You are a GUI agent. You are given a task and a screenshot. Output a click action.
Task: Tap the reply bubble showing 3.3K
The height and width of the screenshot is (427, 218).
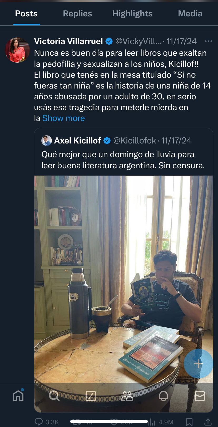(47, 422)
